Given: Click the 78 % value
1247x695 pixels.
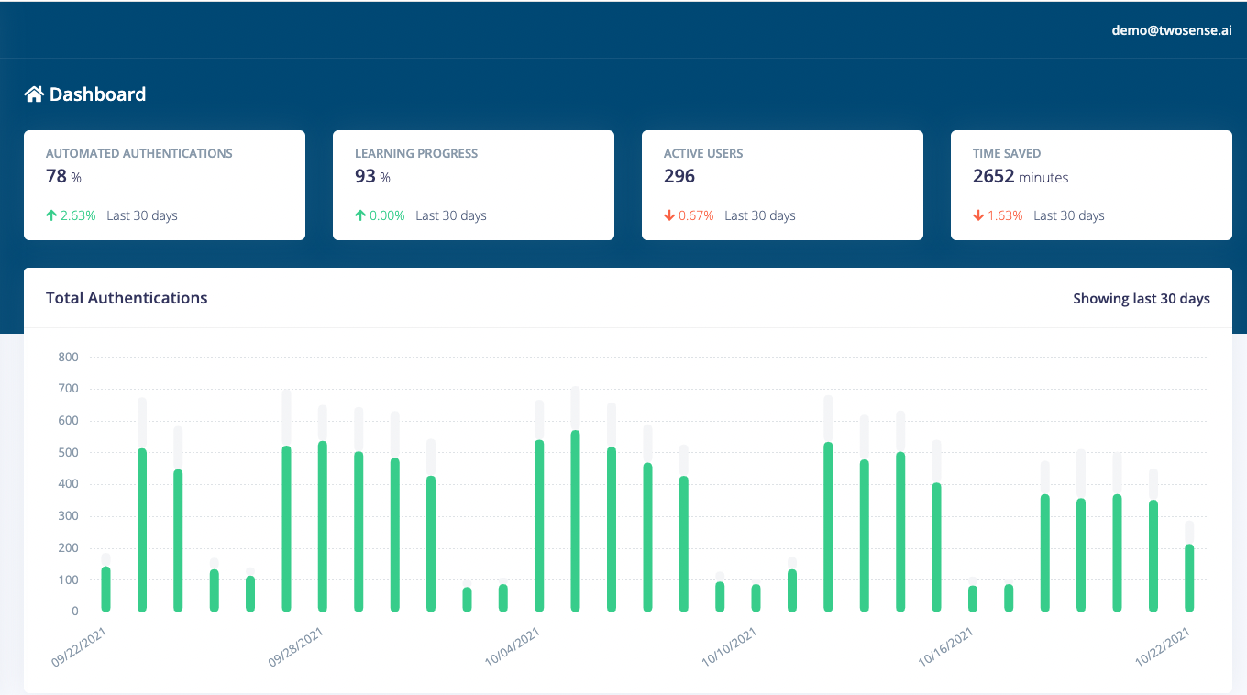Looking at the screenshot, I should (x=64, y=176).
